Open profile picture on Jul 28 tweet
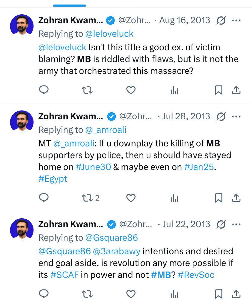Screen dimensions: 252x302 click(22, 122)
